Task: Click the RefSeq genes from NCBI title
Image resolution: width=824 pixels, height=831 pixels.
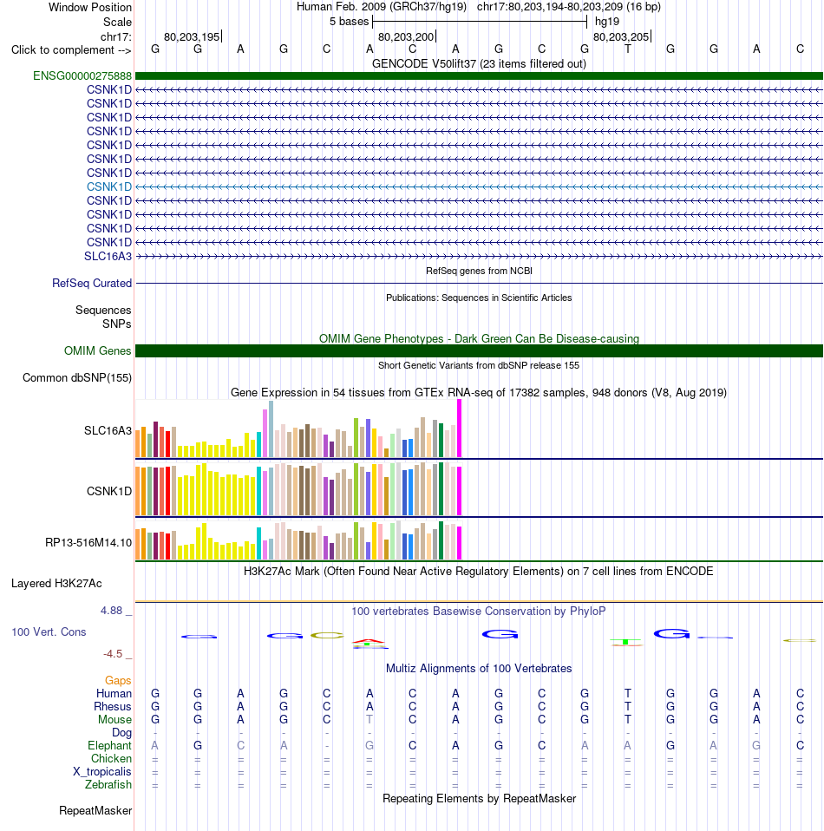Action: [479, 271]
